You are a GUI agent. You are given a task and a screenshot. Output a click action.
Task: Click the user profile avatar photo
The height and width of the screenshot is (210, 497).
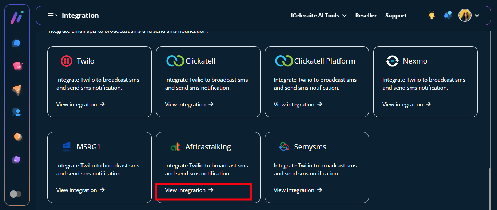[465, 15]
